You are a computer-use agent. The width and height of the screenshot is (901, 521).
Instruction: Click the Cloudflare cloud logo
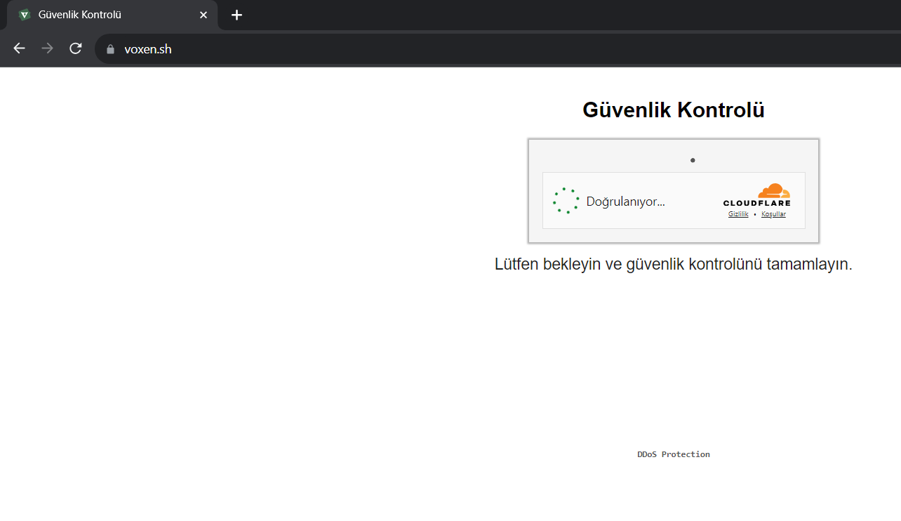pyautogui.click(x=757, y=194)
